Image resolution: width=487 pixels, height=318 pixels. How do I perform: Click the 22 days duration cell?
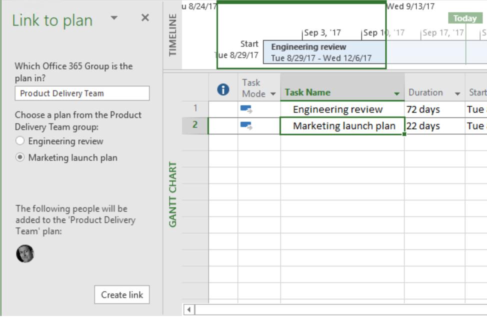(434, 126)
